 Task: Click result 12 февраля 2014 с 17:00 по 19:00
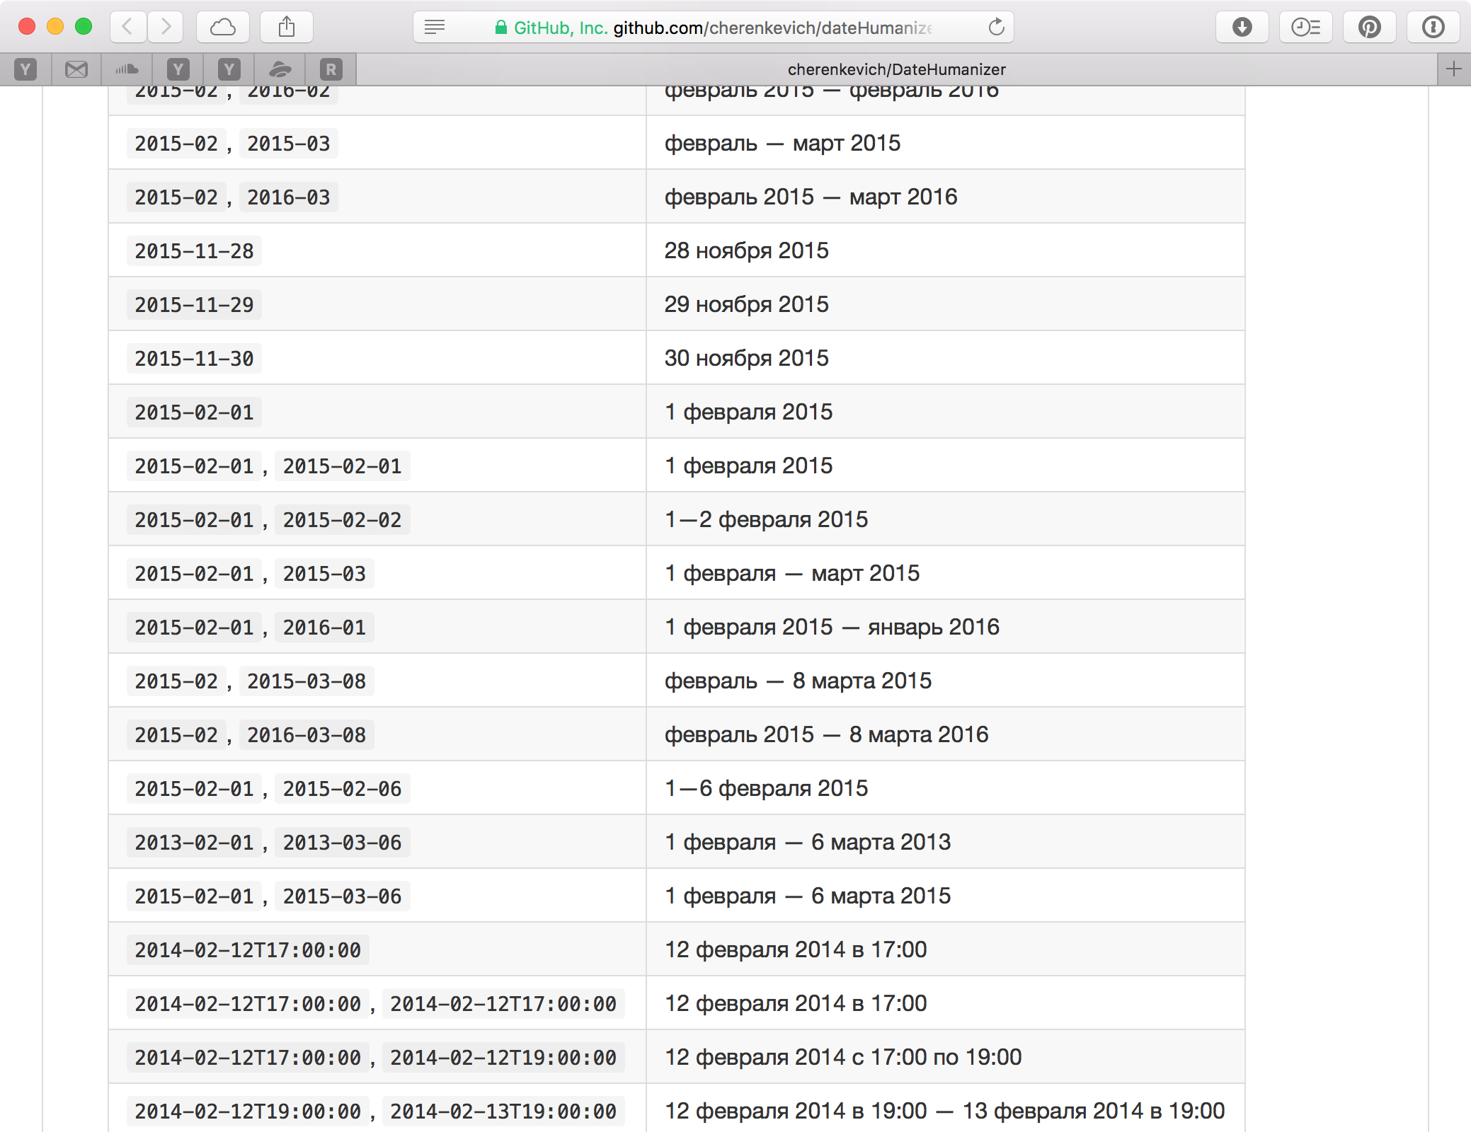pyautogui.click(x=843, y=1058)
